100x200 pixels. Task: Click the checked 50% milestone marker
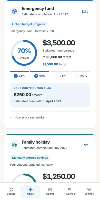pos(36,76)
